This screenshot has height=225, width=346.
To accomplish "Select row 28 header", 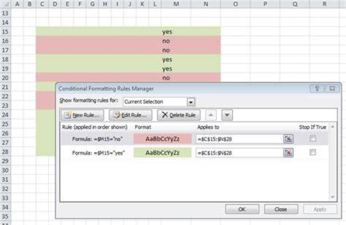I will (x=5, y=152).
